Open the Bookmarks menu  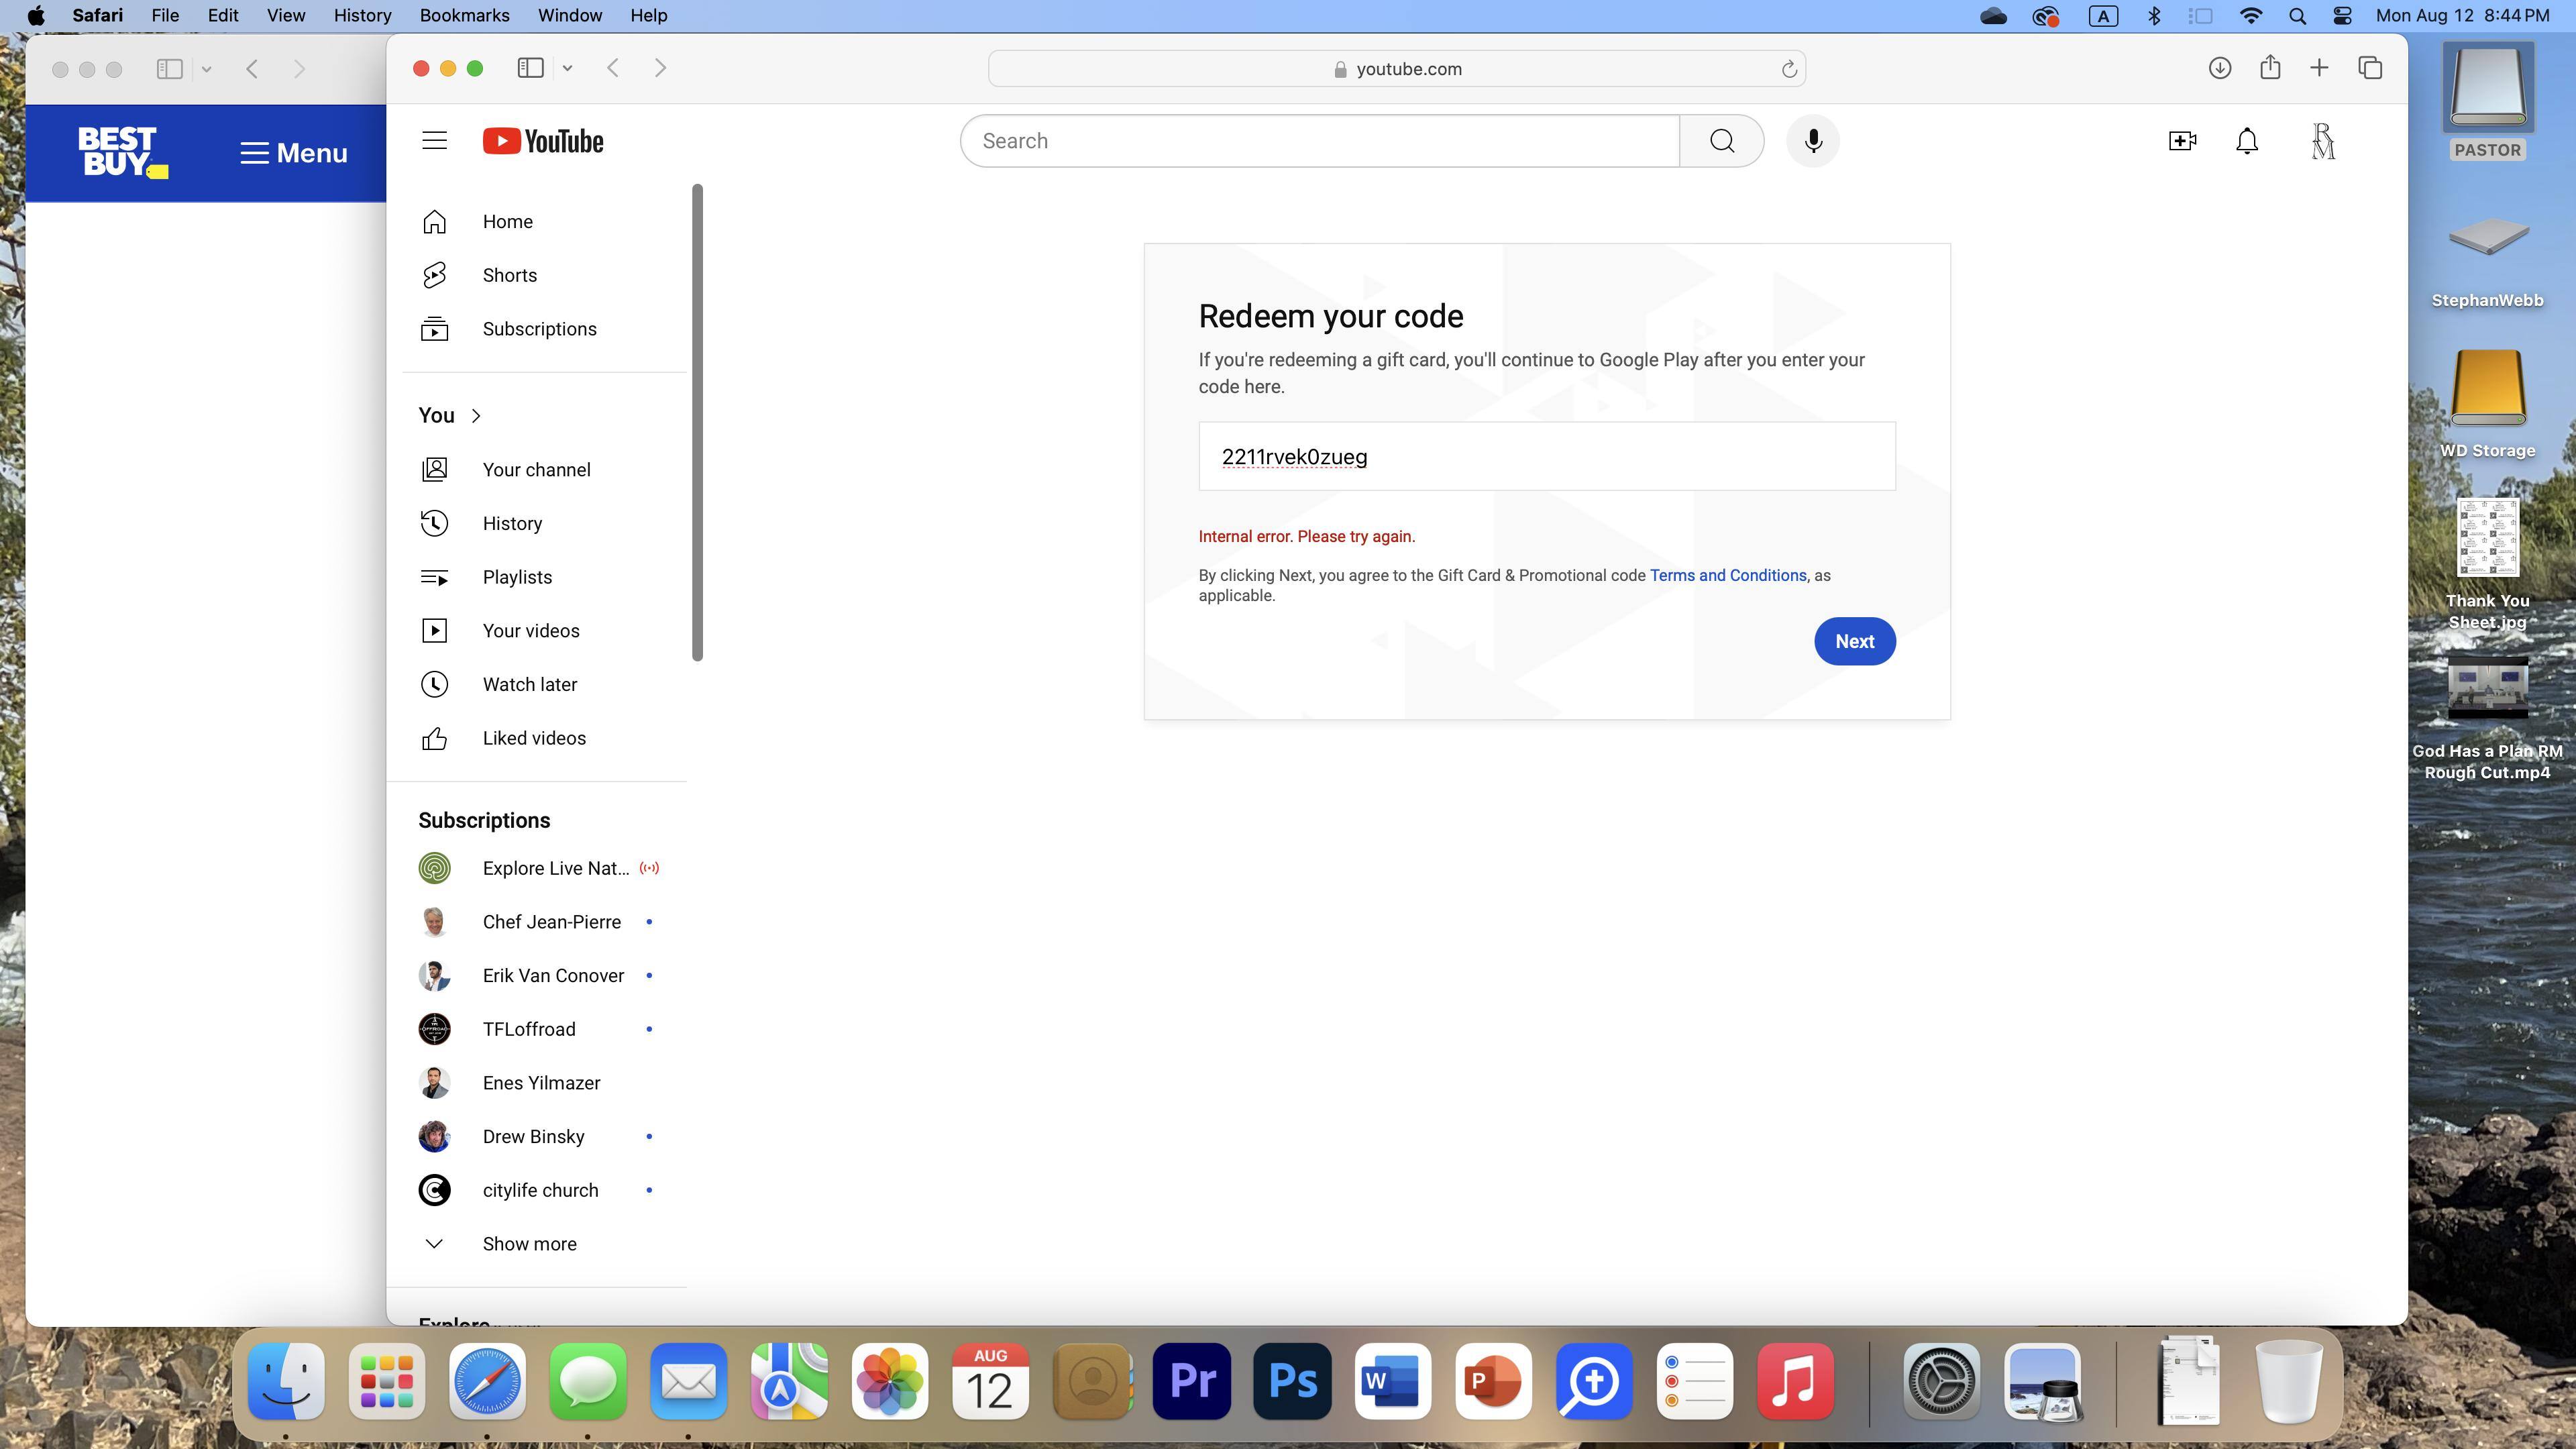tap(464, 15)
